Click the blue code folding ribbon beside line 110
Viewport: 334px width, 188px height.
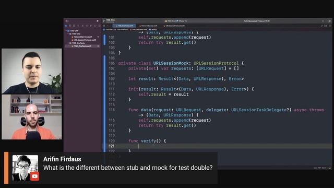click(104, 84)
